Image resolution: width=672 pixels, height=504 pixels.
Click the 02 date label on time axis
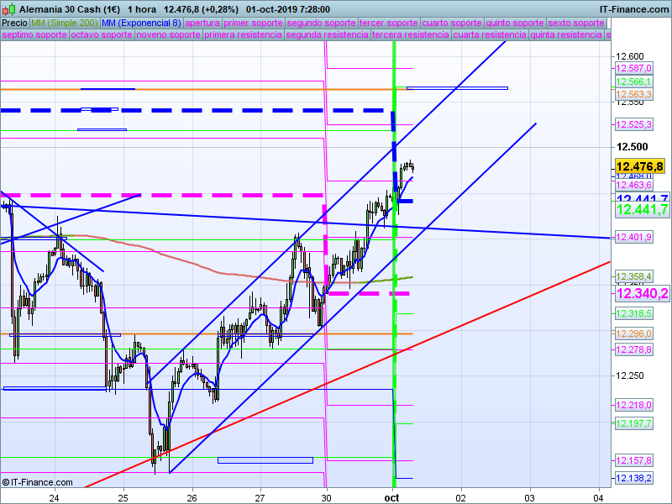460,497
